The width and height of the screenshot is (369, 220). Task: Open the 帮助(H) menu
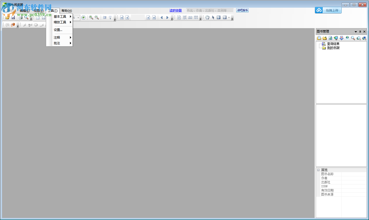[67, 10]
